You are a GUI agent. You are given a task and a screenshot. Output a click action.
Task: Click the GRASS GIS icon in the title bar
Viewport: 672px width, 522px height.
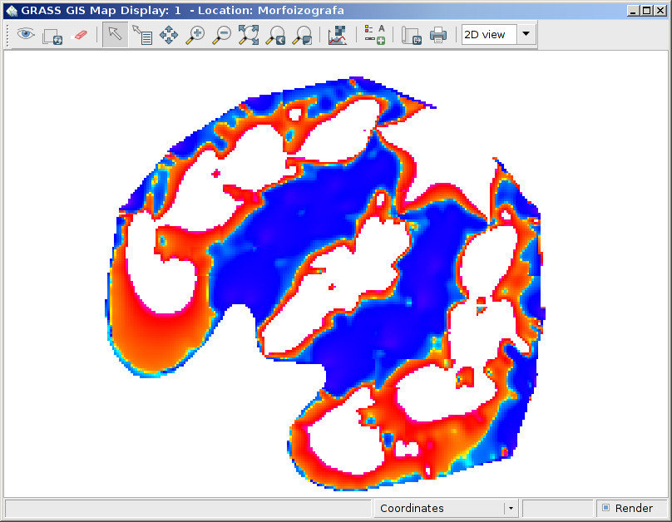coord(12,10)
